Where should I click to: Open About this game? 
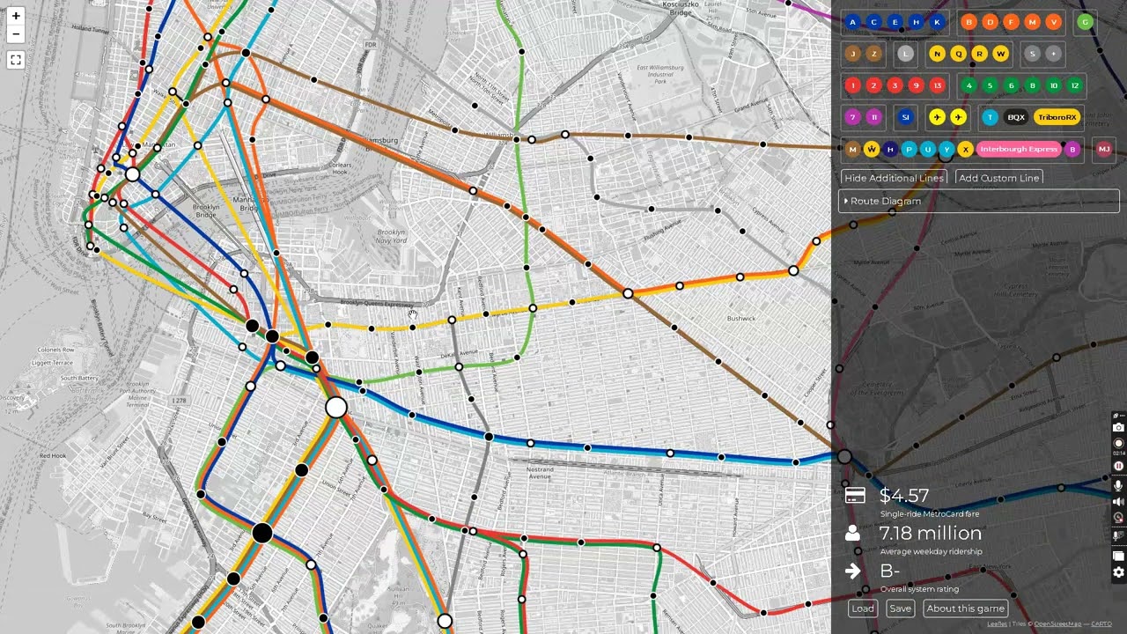[965, 608]
